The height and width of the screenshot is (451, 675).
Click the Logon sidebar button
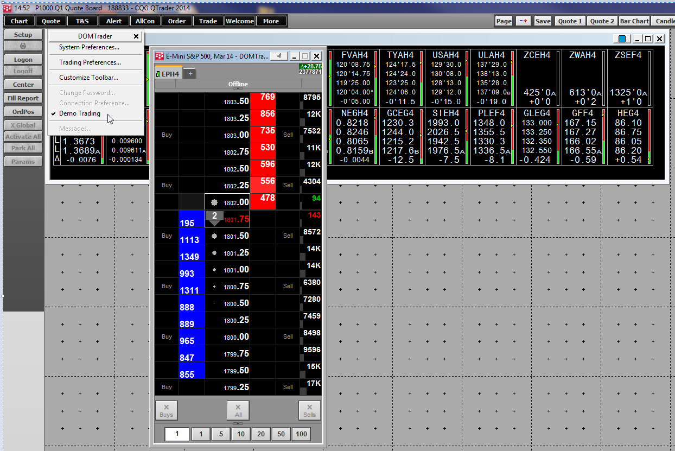23,60
